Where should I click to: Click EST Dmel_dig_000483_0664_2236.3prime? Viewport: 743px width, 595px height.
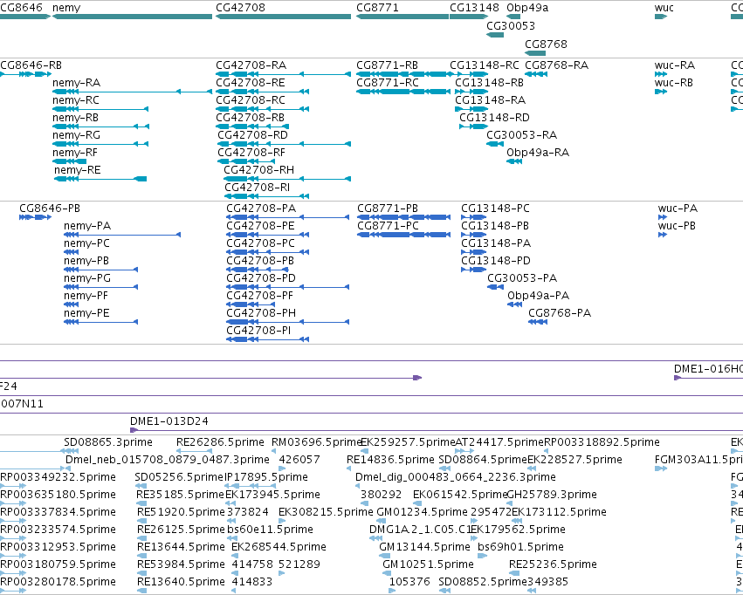tap(456, 477)
